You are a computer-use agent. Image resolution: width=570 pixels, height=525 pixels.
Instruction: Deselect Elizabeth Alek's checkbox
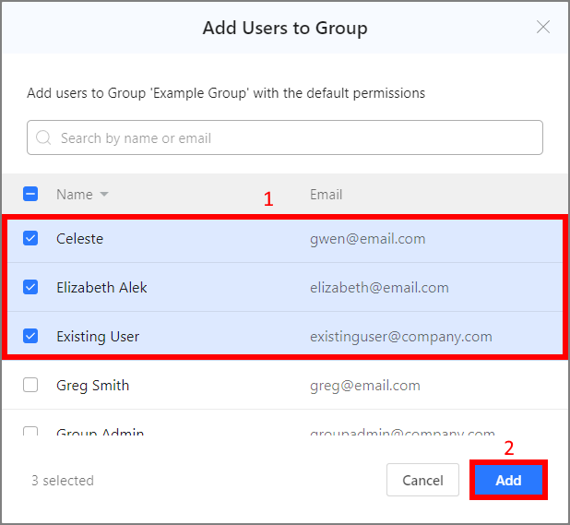[30, 287]
